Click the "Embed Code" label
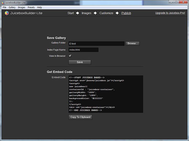Viewport: 189px width, 141px height. point(59,77)
